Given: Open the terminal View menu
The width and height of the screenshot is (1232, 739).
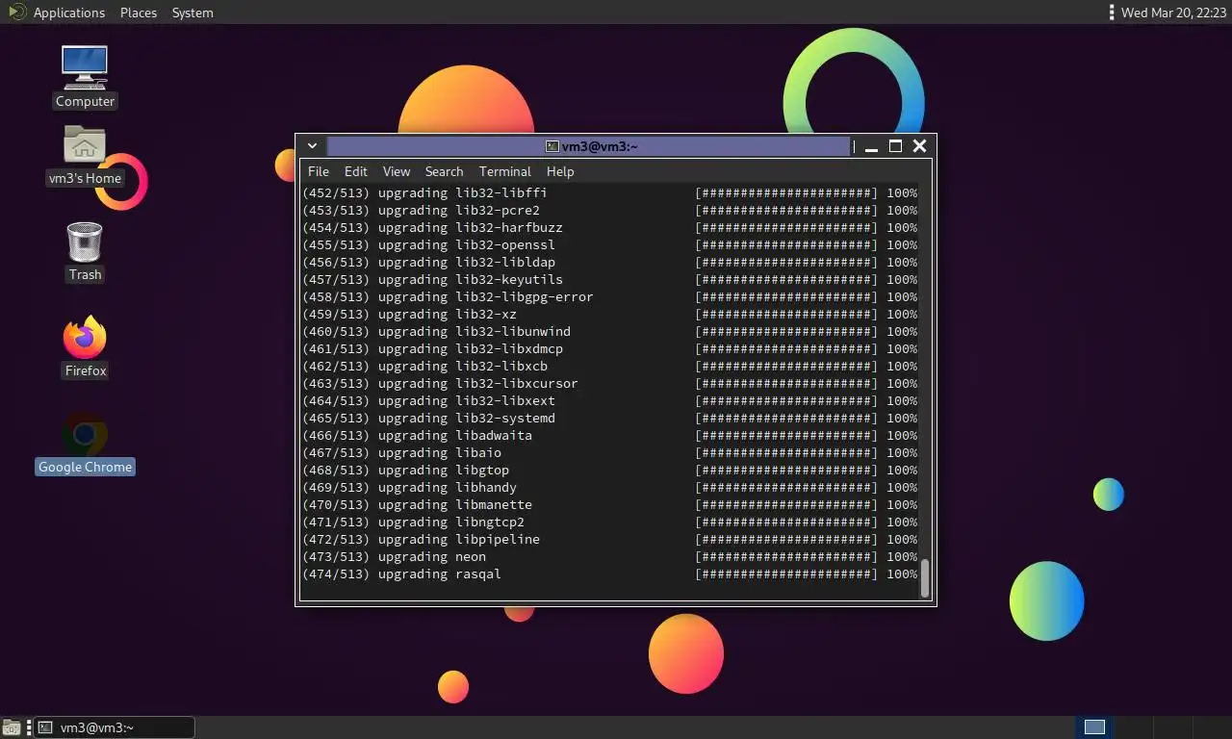Looking at the screenshot, I should pyautogui.click(x=397, y=171).
